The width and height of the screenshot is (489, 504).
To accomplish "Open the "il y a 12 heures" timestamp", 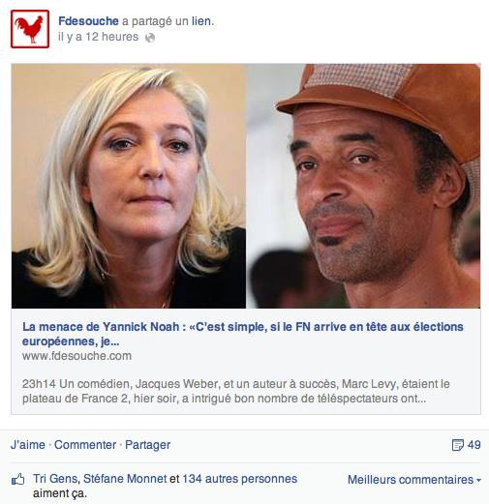I will point(98,37).
